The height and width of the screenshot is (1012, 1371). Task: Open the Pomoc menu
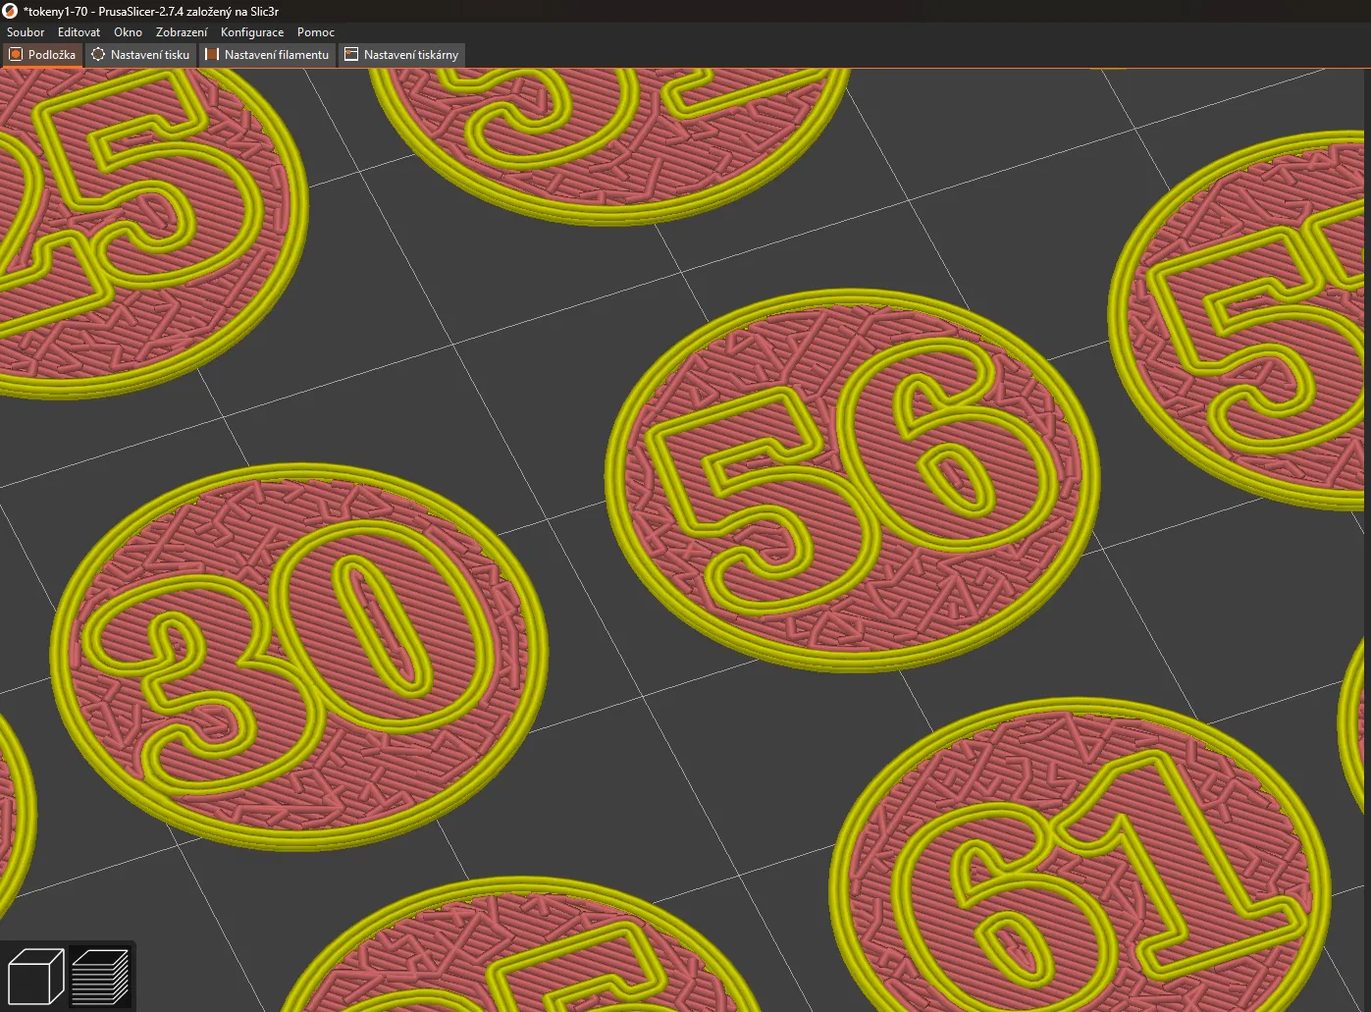(x=316, y=32)
